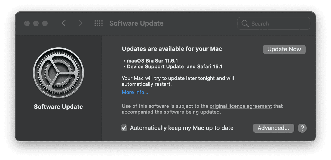Image resolution: width=331 pixels, height=160 pixels.
Task: Open the original licence agreement link
Action: pyautogui.click(x=240, y=106)
